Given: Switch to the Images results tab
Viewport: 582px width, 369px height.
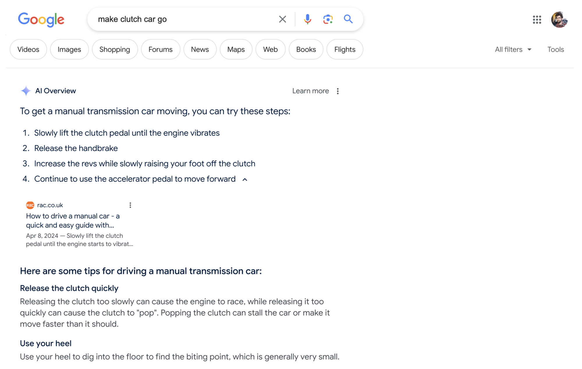Looking at the screenshot, I should (69, 49).
